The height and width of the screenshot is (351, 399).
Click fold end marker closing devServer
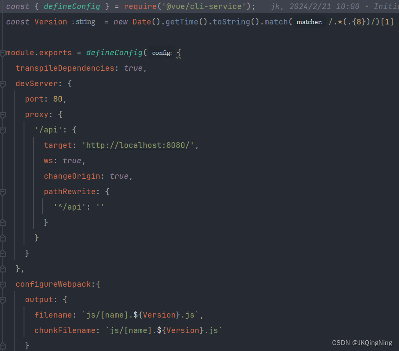pos(3,269)
